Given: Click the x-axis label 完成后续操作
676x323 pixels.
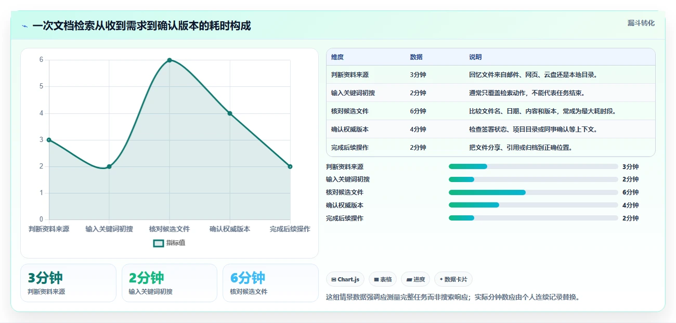Looking at the screenshot, I should click(x=290, y=229).
